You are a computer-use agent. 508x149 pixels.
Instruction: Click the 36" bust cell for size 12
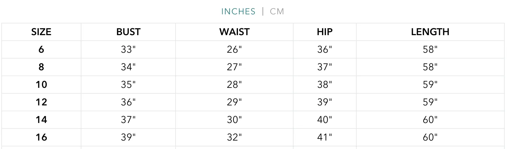[x=128, y=102]
